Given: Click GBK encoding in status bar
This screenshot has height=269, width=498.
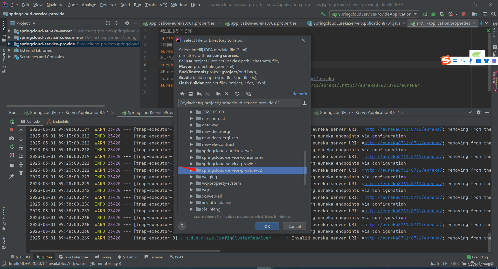Looking at the screenshot, I should (x=455, y=263).
